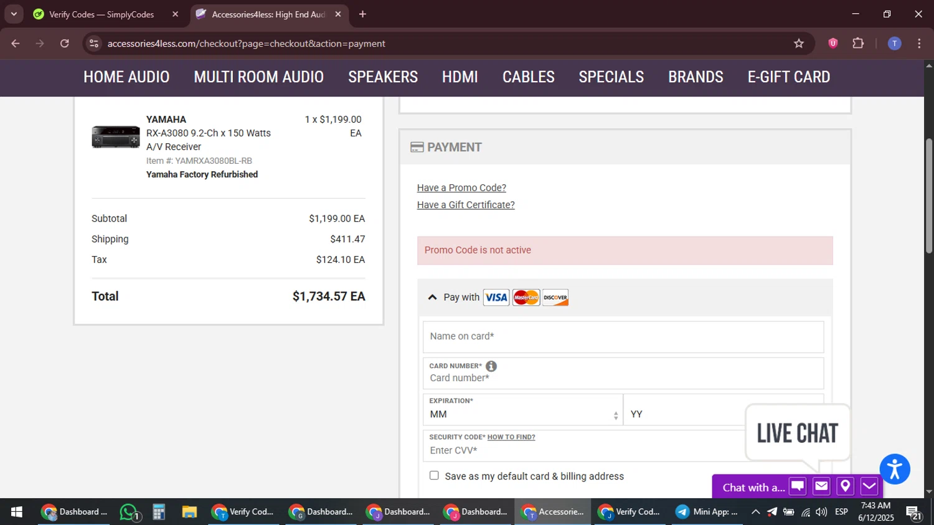Open the Windows Start menu
Screen dimensions: 934x525
coord(17,512)
